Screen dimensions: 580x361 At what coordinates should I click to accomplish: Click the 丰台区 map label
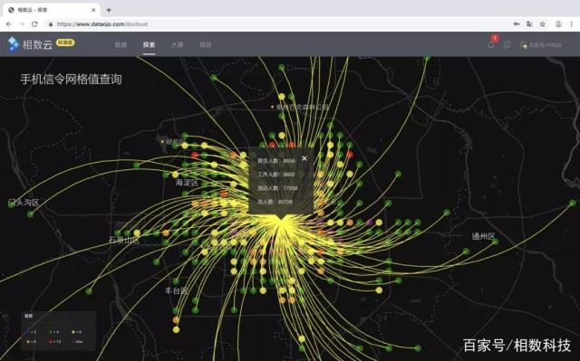coord(176,290)
